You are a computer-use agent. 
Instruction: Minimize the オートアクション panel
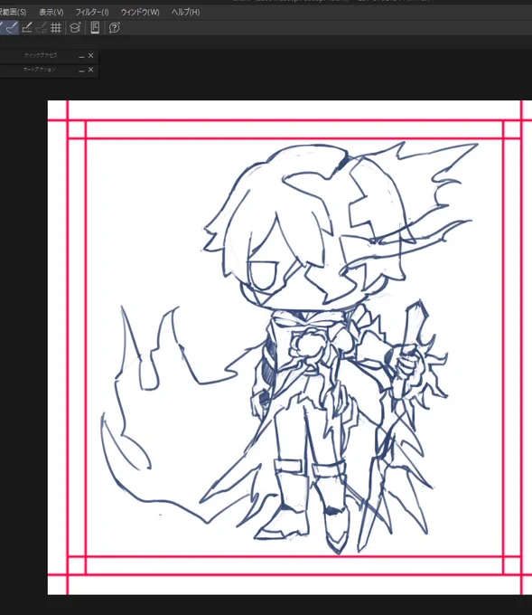click(81, 71)
